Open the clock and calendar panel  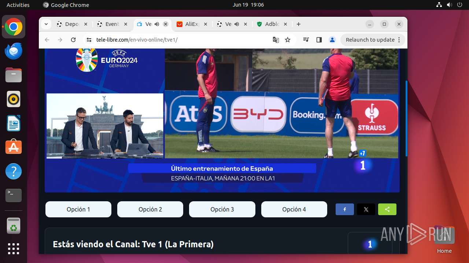[248, 5]
